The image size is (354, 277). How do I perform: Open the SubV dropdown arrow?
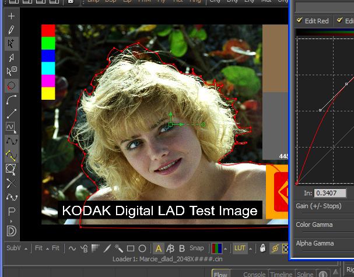point(26,249)
